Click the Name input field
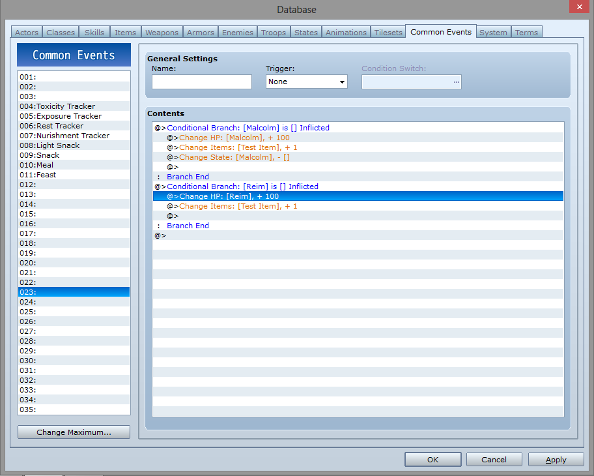594x476 pixels. pos(202,82)
